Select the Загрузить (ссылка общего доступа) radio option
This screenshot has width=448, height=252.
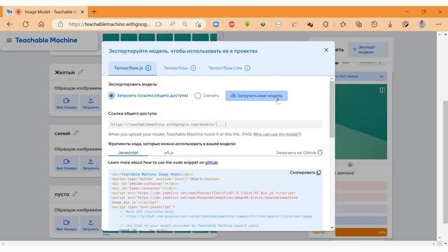point(111,96)
